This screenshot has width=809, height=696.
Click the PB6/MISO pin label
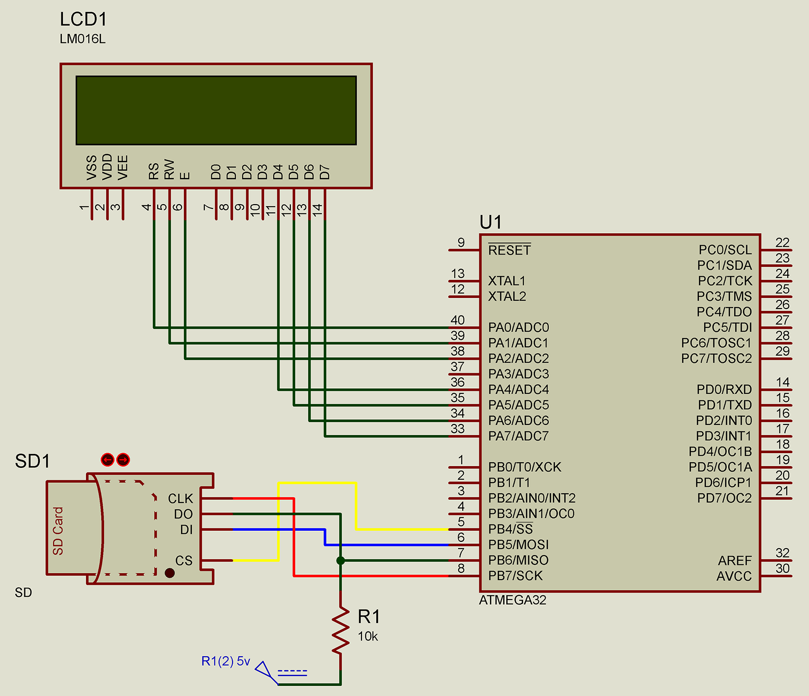click(x=518, y=560)
